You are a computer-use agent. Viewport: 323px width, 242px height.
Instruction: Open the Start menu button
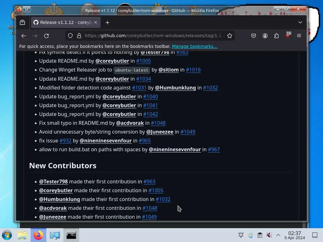click(7, 235)
